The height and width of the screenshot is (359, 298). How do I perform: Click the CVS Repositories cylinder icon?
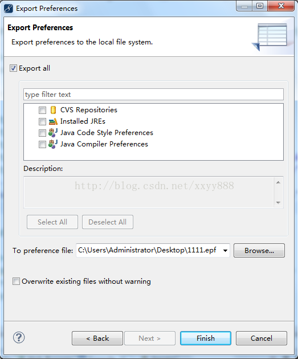53,110
